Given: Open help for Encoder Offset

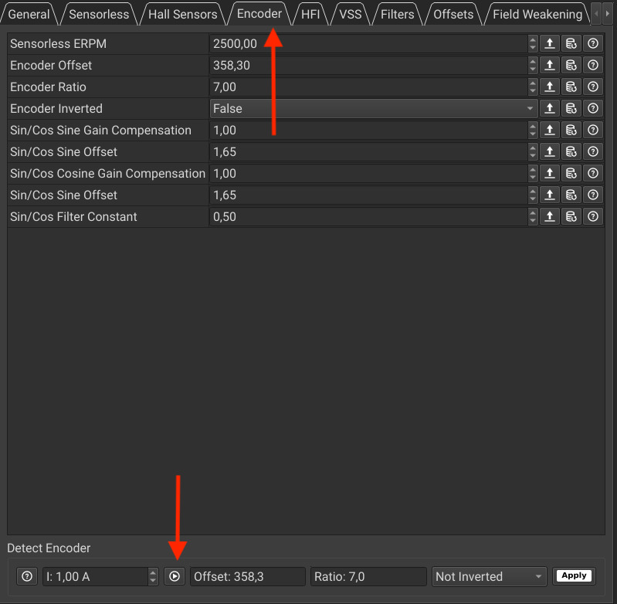Looking at the screenshot, I should coord(592,66).
